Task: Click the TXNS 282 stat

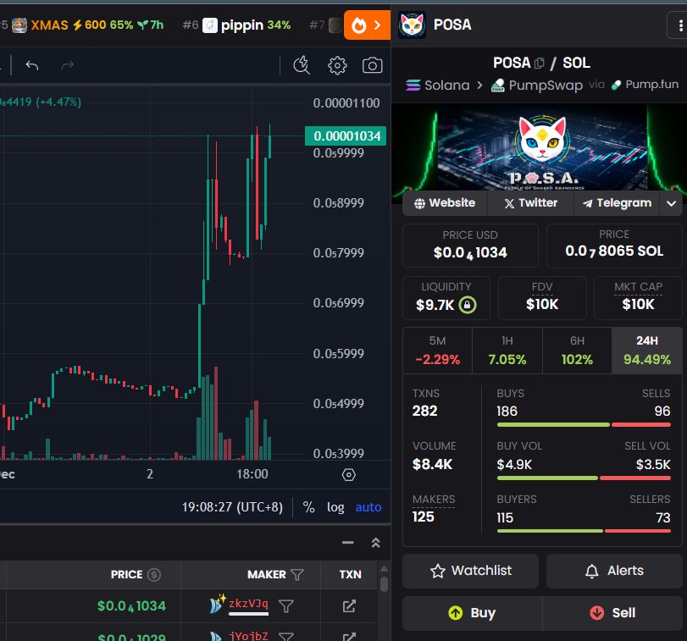Action: pyautogui.click(x=425, y=403)
